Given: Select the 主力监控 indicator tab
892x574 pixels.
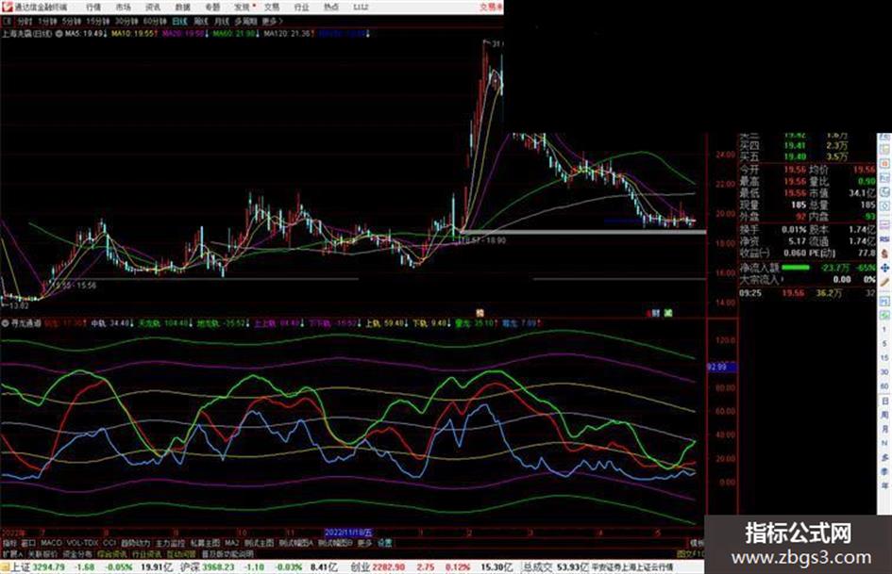Looking at the screenshot, I should (170, 543).
